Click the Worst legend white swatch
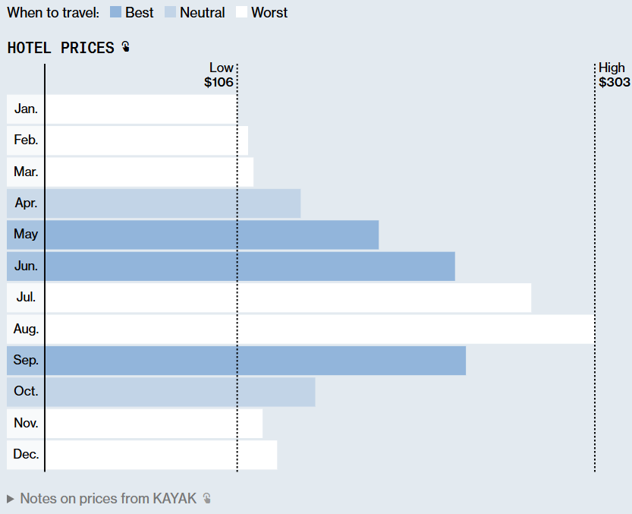Screen dimensions: 632x514 point(241,12)
